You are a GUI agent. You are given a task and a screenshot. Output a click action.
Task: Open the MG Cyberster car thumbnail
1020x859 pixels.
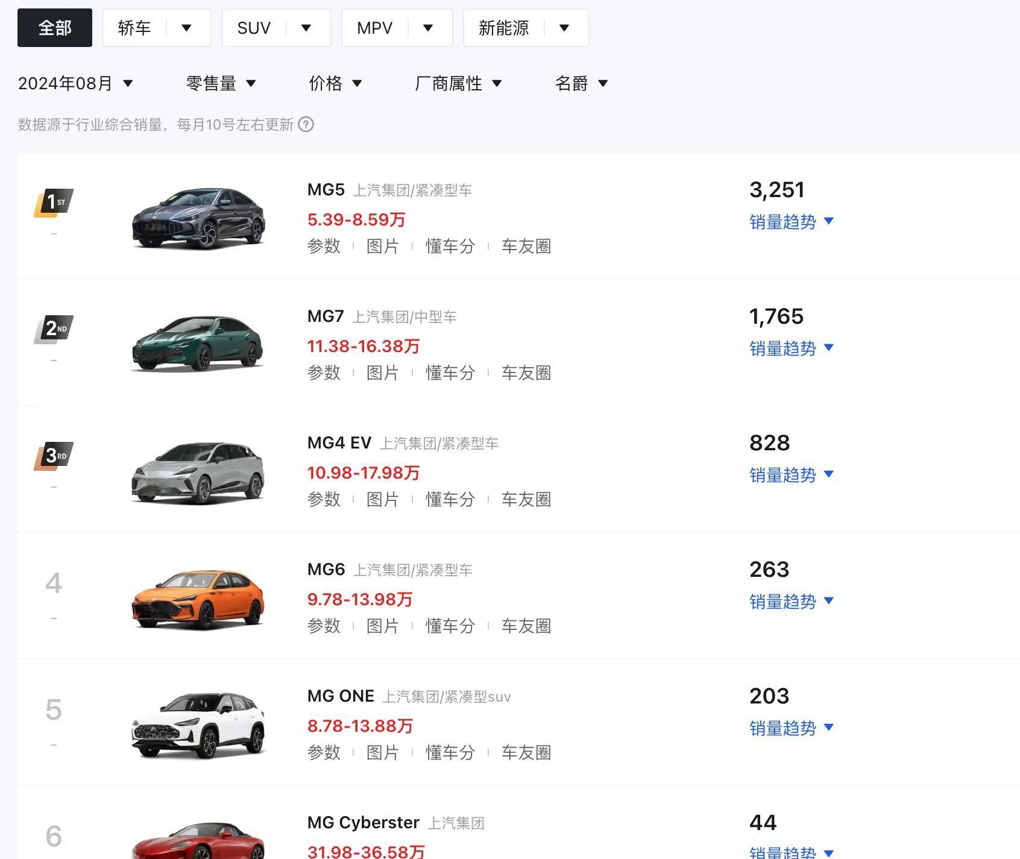click(x=198, y=841)
